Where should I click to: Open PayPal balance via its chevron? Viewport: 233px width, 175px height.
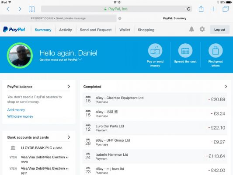[x=69, y=87]
